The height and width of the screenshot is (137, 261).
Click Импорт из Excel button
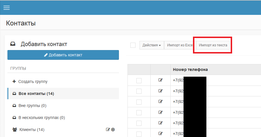[180, 45]
